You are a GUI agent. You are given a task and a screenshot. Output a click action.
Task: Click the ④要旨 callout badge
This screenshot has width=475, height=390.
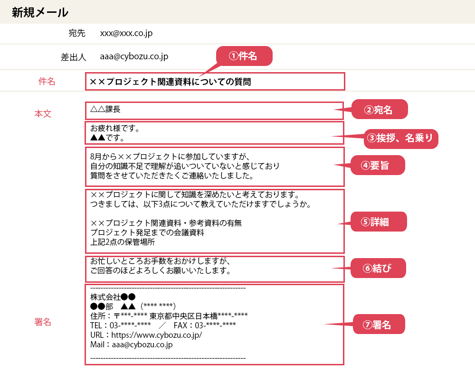point(379,165)
